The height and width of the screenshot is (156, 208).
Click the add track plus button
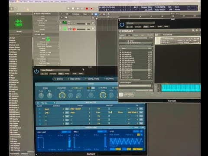pos(62,17)
